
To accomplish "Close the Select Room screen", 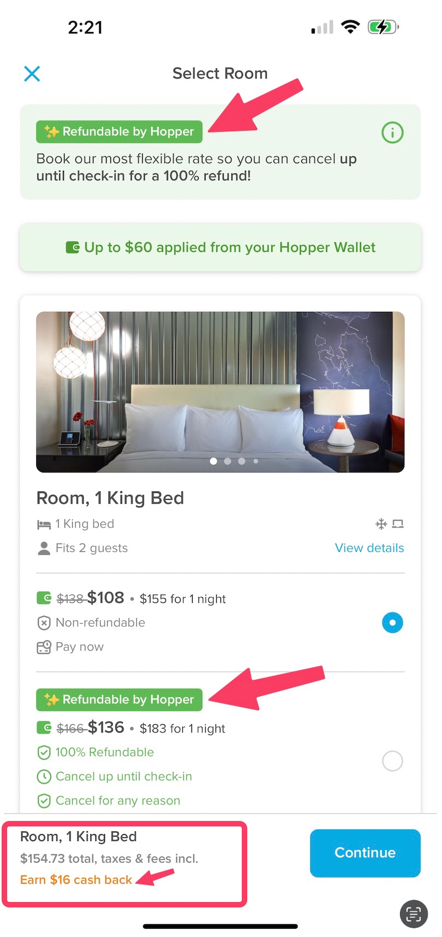I will tap(32, 73).
